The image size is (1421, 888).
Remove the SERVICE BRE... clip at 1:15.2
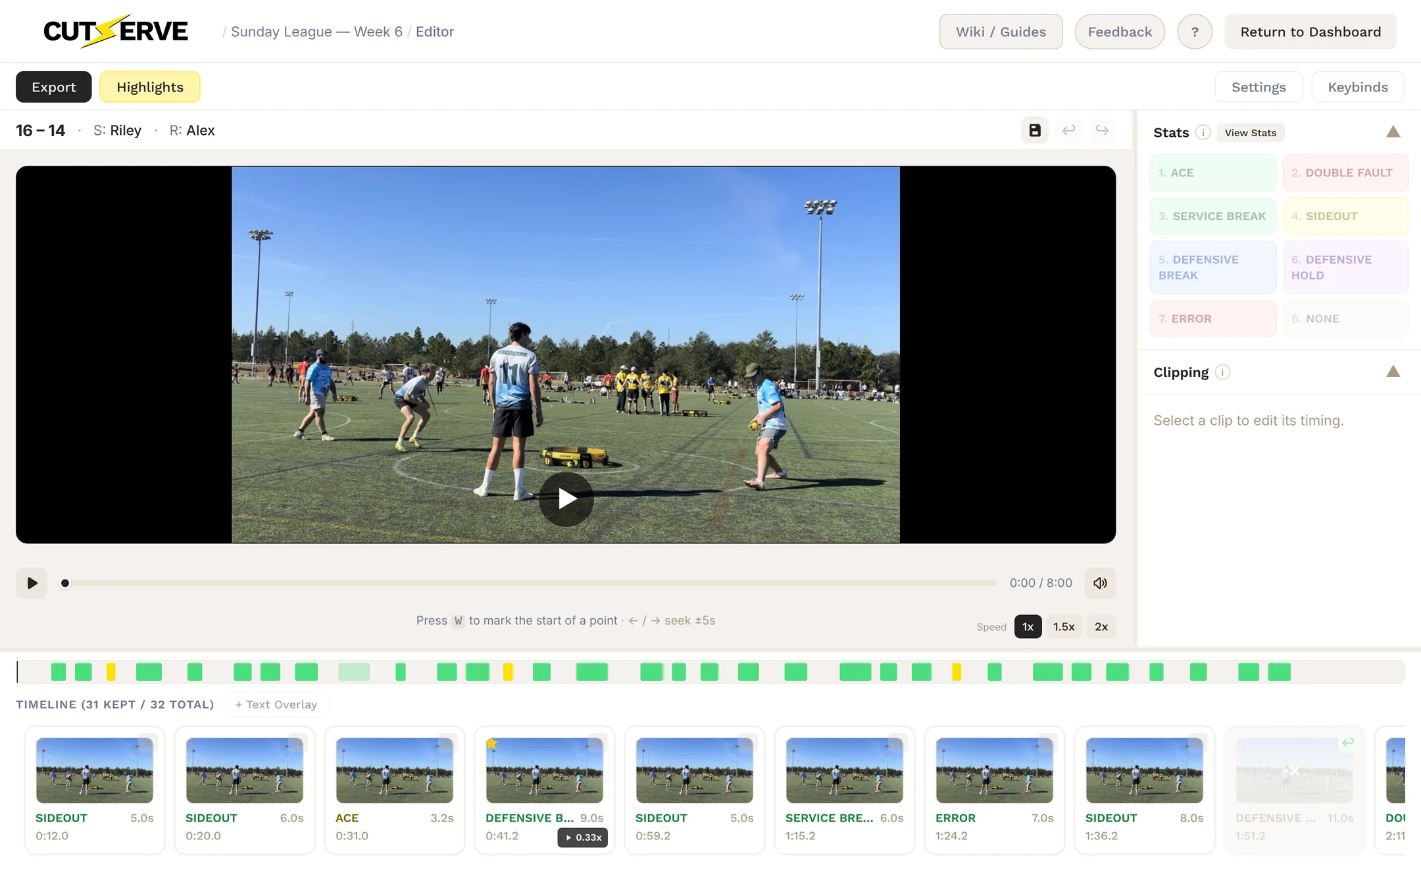pyautogui.click(x=897, y=743)
